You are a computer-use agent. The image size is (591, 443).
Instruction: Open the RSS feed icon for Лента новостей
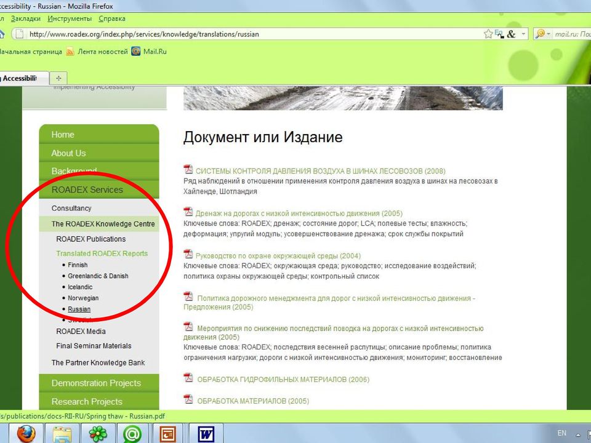pyautogui.click(x=70, y=52)
